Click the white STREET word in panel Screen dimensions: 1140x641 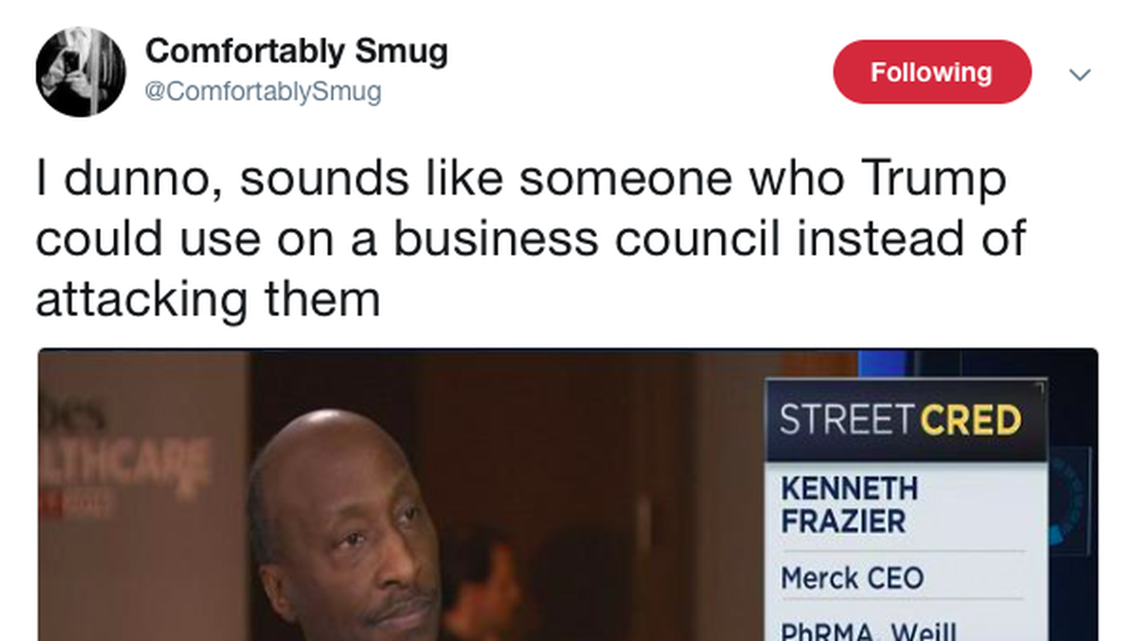(x=845, y=420)
